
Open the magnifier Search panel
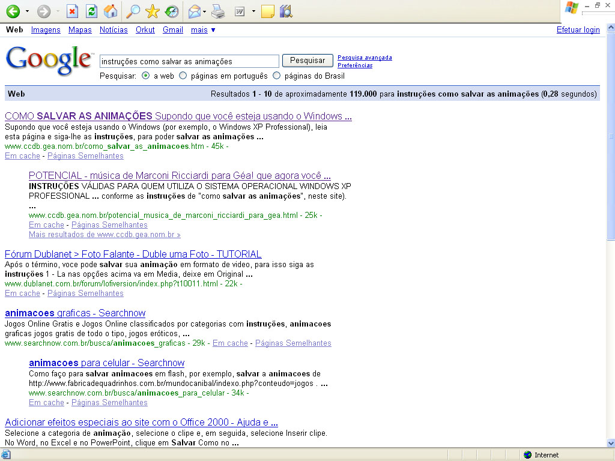tap(133, 11)
